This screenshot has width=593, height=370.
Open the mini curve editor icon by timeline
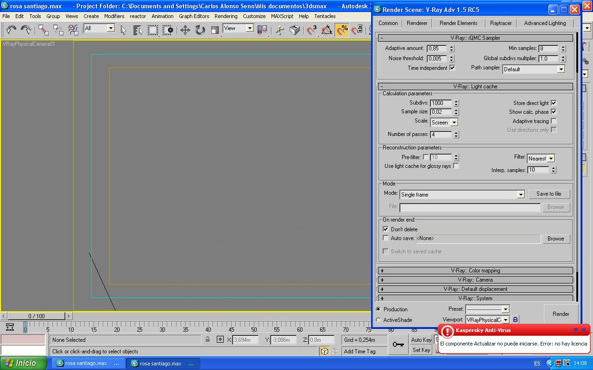[x=10, y=327]
